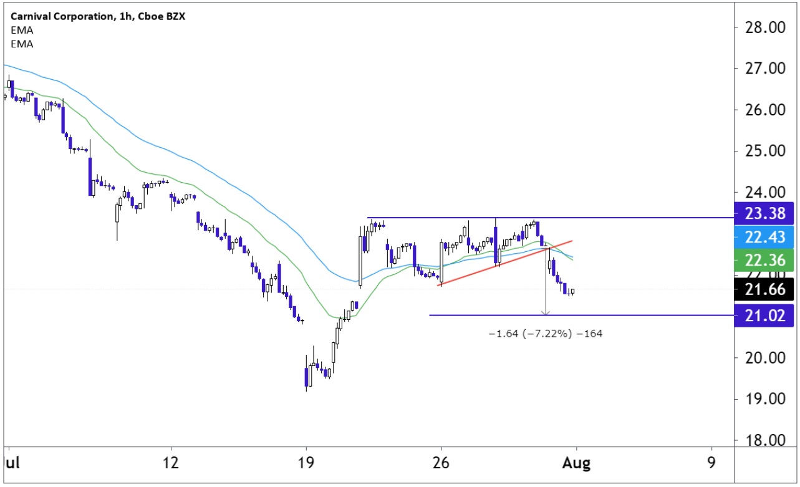Click the 24.00 price axis value
The height and width of the screenshot is (487, 800).
(764, 192)
